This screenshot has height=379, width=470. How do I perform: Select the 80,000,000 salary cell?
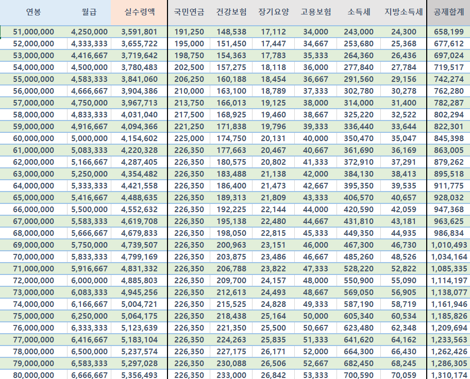point(33,375)
